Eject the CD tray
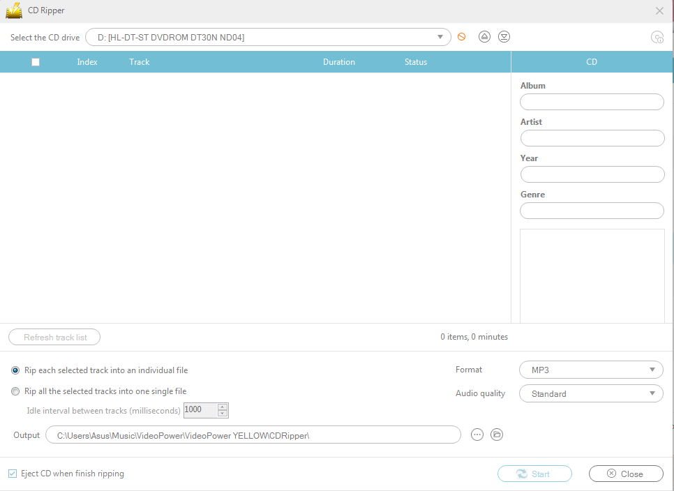674x491 pixels. [x=484, y=37]
